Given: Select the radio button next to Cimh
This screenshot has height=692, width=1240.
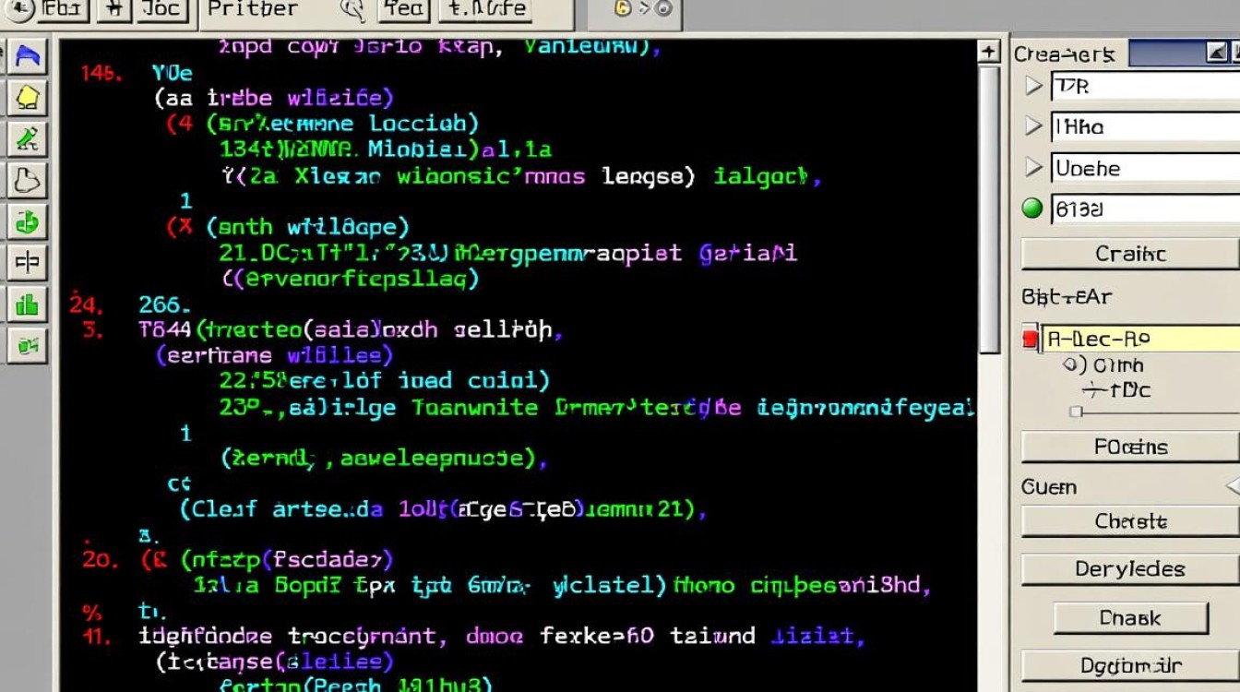Looking at the screenshot, I should point(1070,364).
